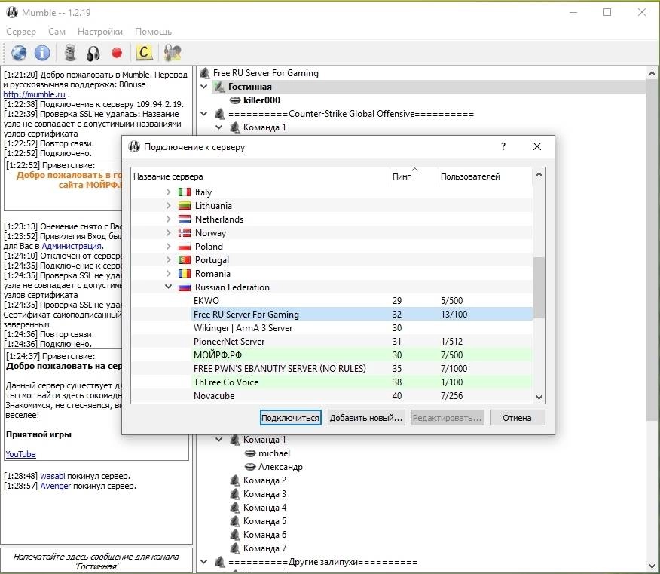Image resolution: width=660 pixels, height=574 pixels.
Task: Click the Avenger user link in log
Action: pyautogui.click(x=56, y=486)
